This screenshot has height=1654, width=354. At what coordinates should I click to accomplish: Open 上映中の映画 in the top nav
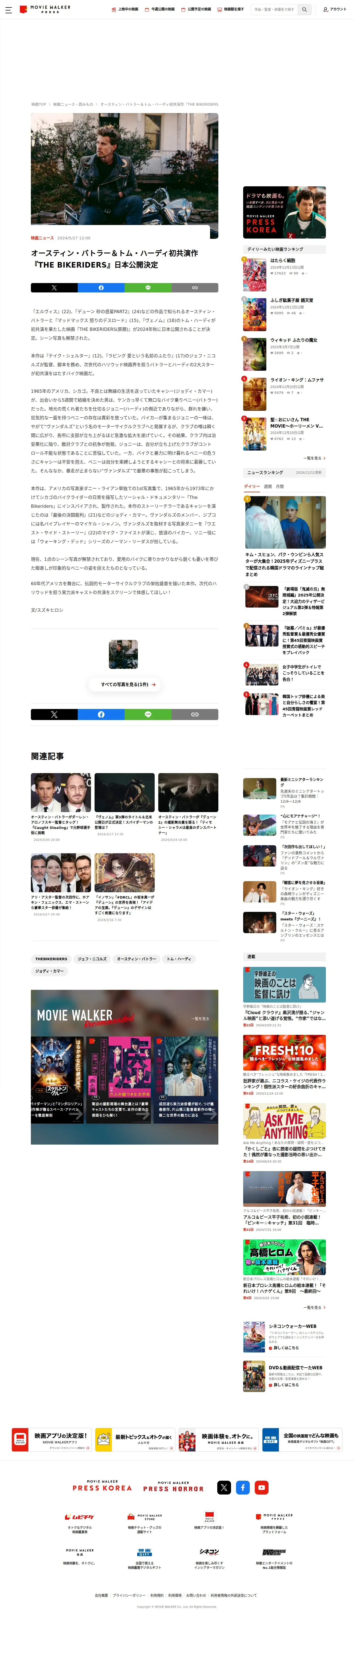[125, 10]
